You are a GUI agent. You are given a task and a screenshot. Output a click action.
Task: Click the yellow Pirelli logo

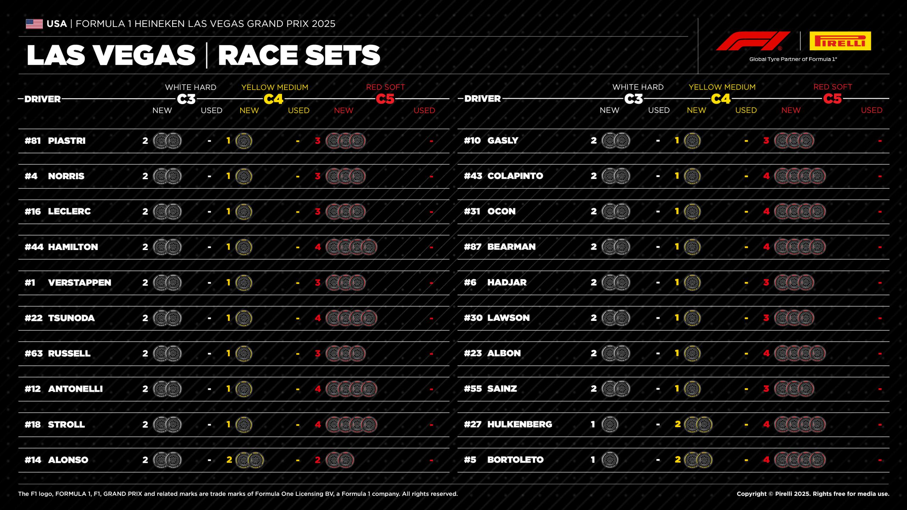click(840, 41)
